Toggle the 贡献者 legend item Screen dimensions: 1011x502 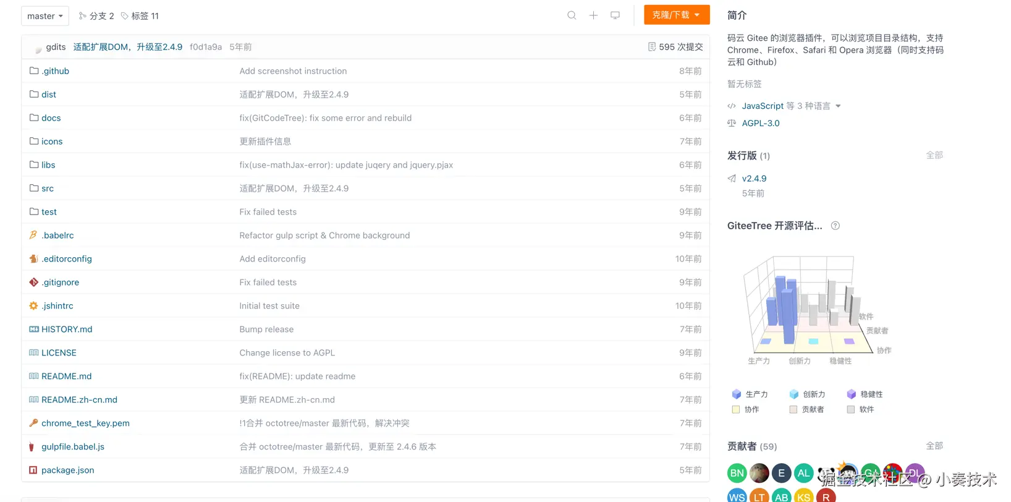[x=807, y=409]
